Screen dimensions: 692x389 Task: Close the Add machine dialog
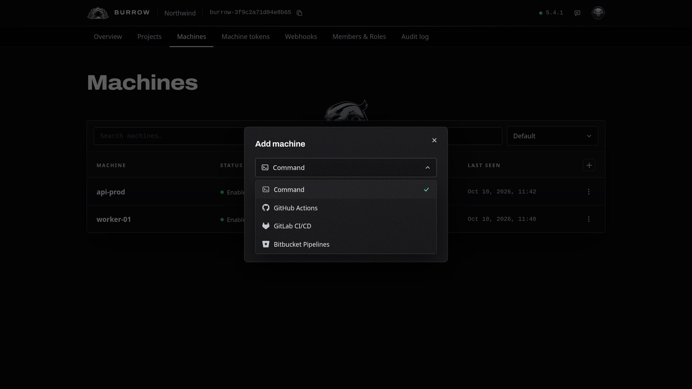(434, 140)
